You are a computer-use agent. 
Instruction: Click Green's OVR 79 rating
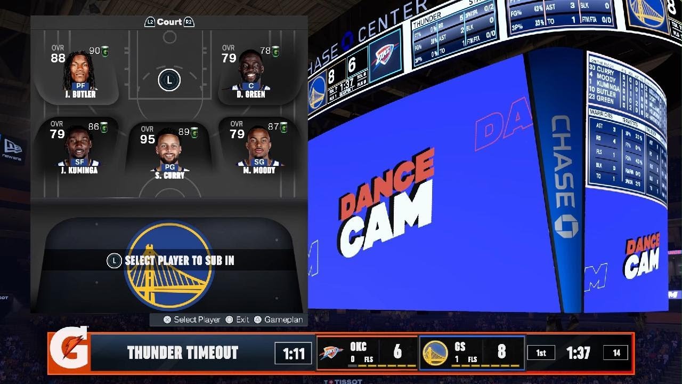(x=229, y=55)
